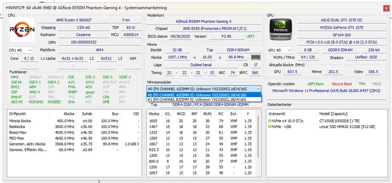
Task: Click the red Secure Boot status label
Action: pyautogui.click(x=342, y=84)
